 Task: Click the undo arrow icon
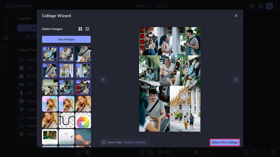[256, 152]
